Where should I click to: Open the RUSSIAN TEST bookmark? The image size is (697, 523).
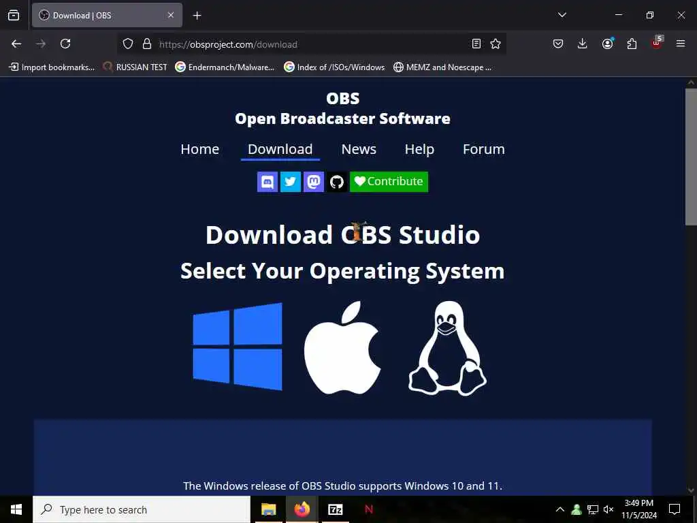(135, 67)
